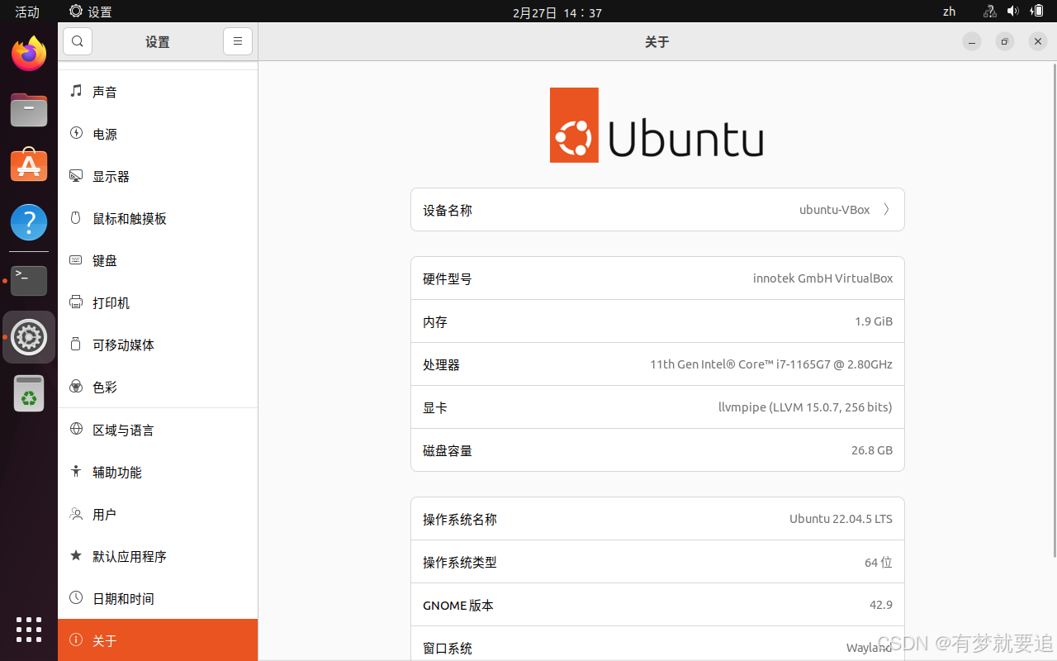Click the llvmpipe graphics value
Viewport: 1057px width, 661px height.
pos(805,407)
